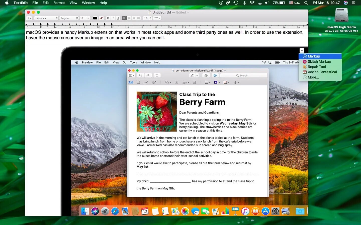The height and width of the screenshot is (225, 361).
Task: Click Safari compass in pictured Dock
Action: pyautogui.click(x=115, y=211)
